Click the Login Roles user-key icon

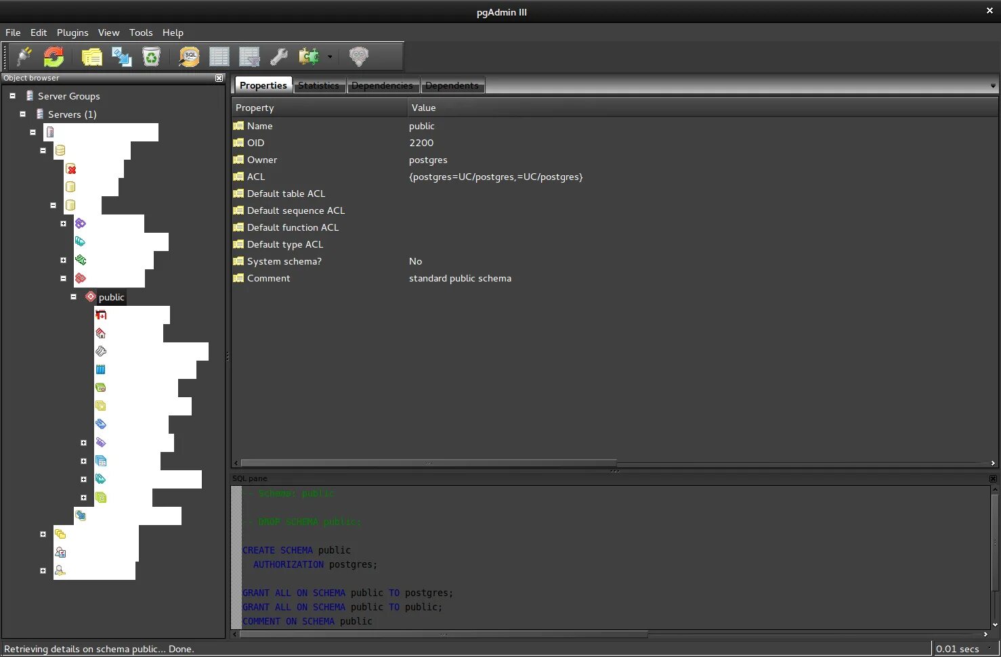click(x=60, y=570)
